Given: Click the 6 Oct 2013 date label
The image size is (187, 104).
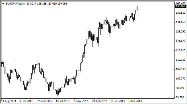Looking at the screenshot, I should click(135, 101).
